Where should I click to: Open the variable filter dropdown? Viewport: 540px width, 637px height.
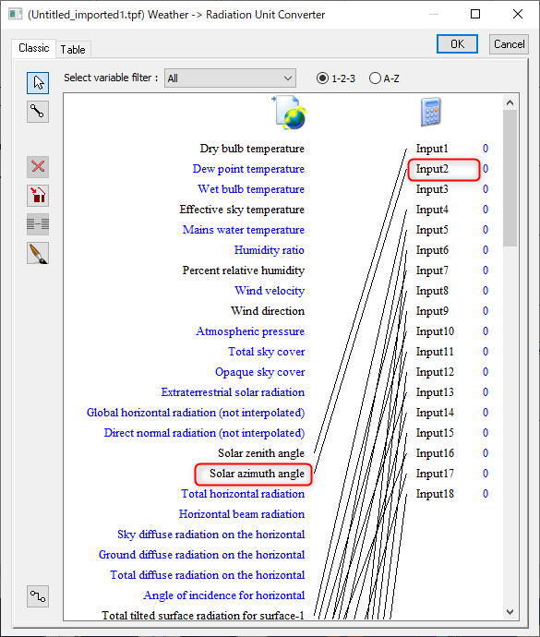pos(230,78)
